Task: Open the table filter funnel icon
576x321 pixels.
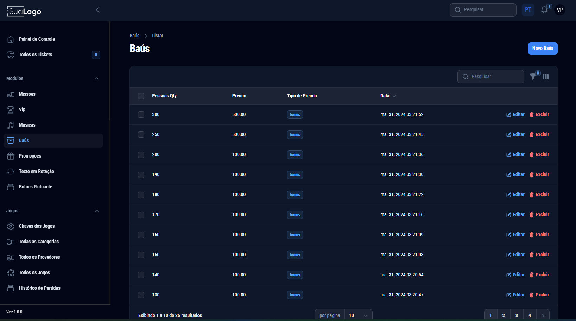Action: pos(533,77)
